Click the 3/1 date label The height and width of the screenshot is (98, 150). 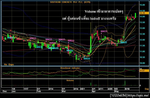coord(63,89)
